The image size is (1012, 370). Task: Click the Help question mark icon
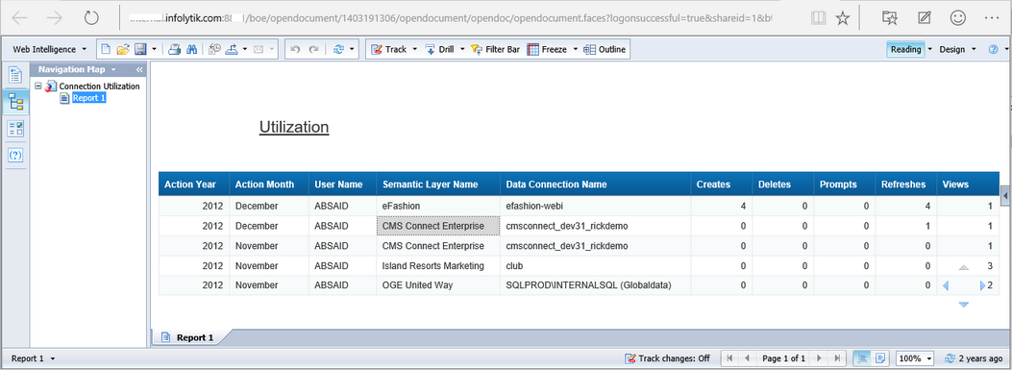tap(994, 49)
